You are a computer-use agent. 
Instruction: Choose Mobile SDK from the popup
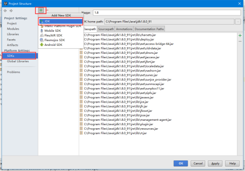pos(61,31)
